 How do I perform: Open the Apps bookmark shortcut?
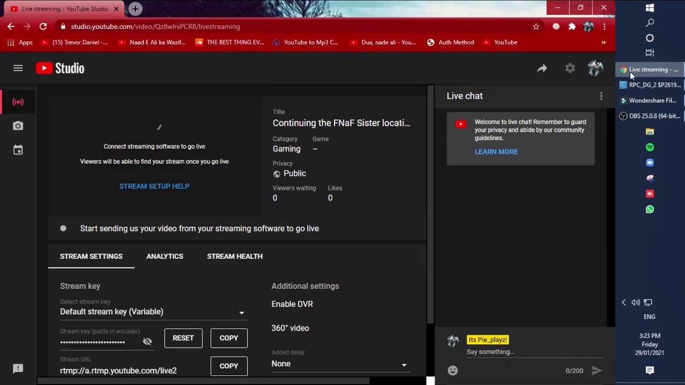20,42
